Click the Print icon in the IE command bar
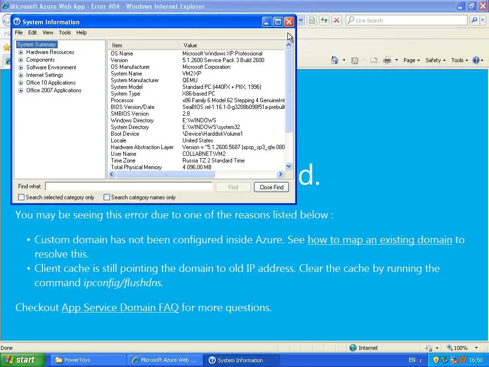This screenshot has width=489, height=367. pyautogui.click(x=387, y=60)
